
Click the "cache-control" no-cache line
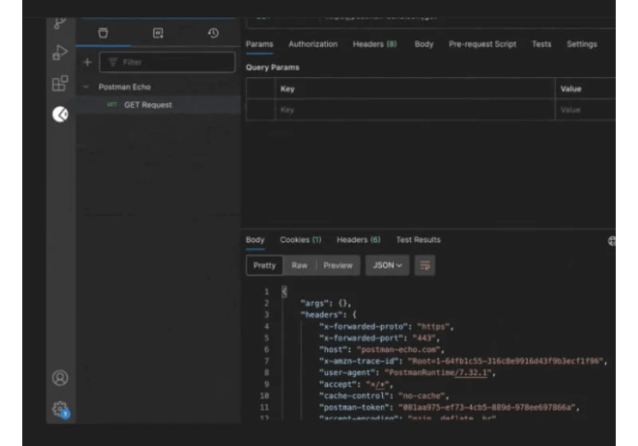click(x=384, y=396)
